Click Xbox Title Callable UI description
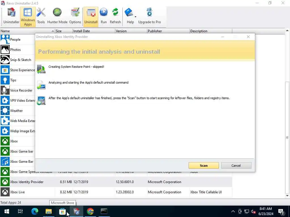Image resolution: width=290 pixels, height=217 pixels. point(206,192)
